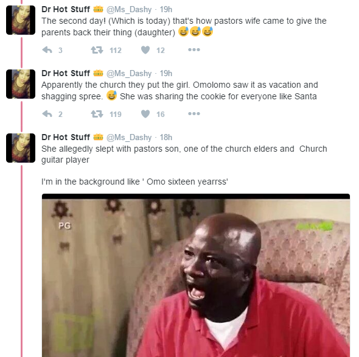Reply to the 'Omolomo saw it as vacation' tweet

point(47,114)
